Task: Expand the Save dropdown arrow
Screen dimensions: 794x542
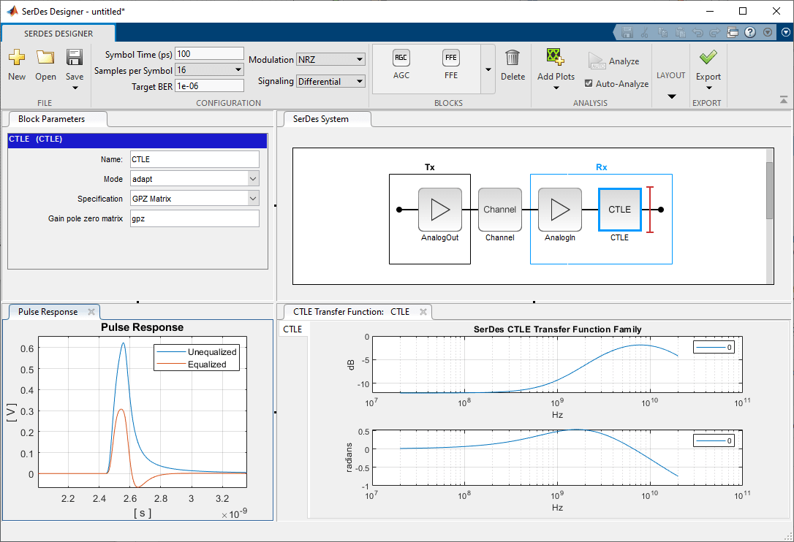Action: click(75, 88)
